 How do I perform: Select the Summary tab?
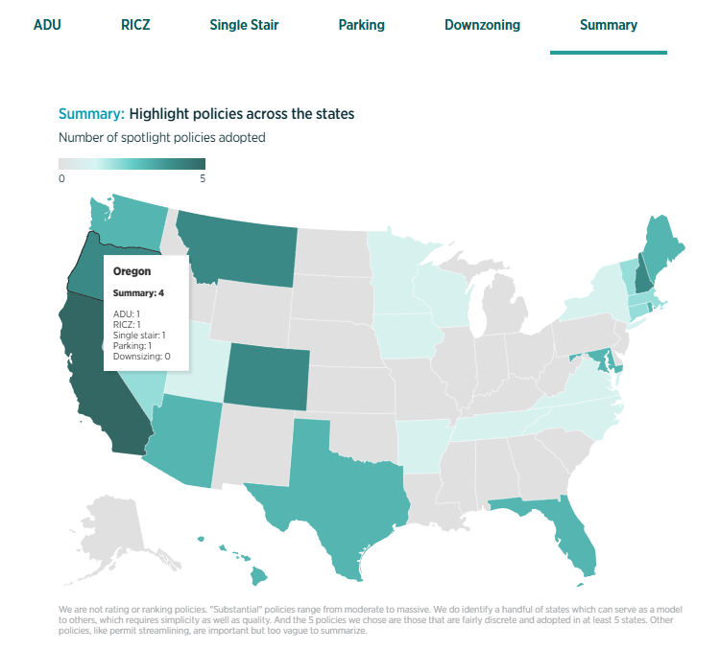(x=609, y=25)
